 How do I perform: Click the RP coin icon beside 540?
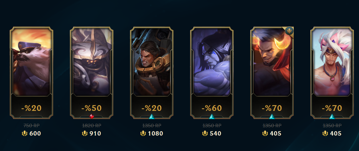205,133
